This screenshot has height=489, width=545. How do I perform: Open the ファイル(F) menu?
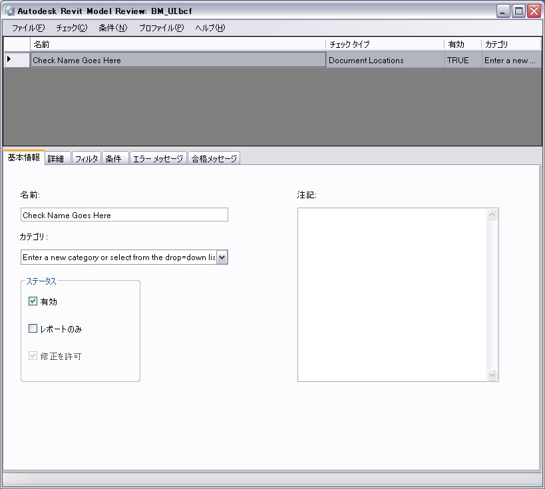28,28
